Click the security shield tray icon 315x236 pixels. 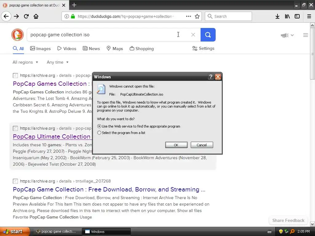[x=281, y=231]
